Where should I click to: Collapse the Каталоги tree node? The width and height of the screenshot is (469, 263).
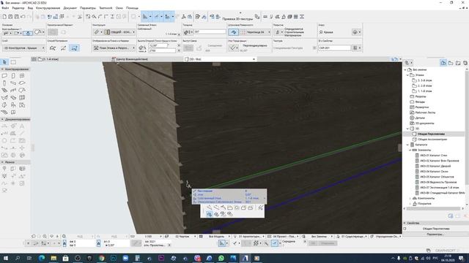[407, 145]
